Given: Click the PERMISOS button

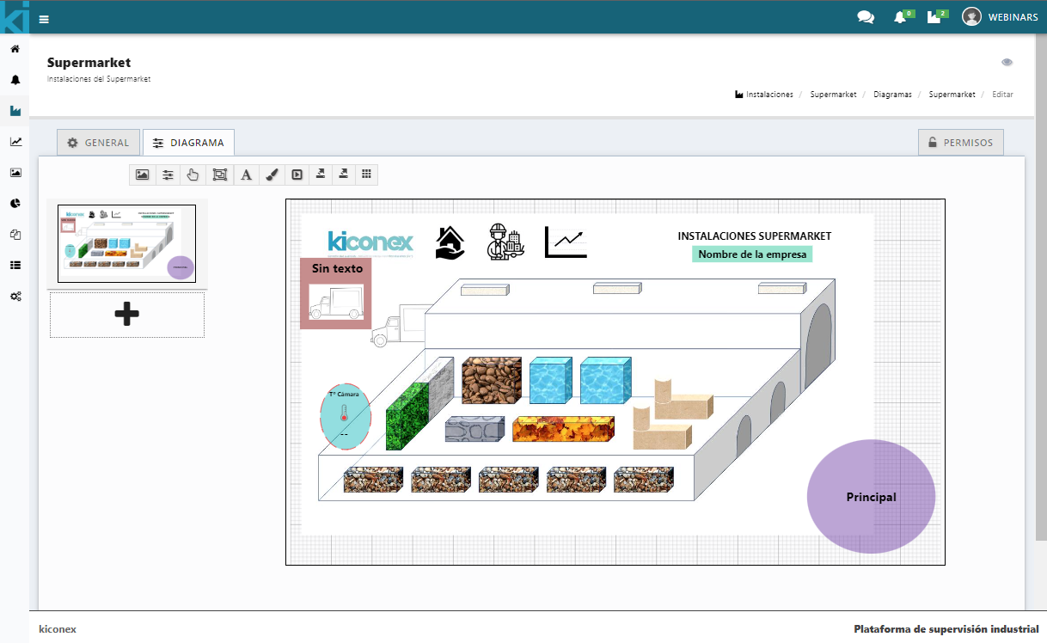Looking at the screenshot, I should [960, 143].
